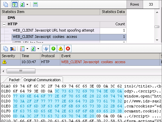Click the statistics scrollbar down arrow
The width and height of the screenshot is (162, 122).
[x=157, y=40]
